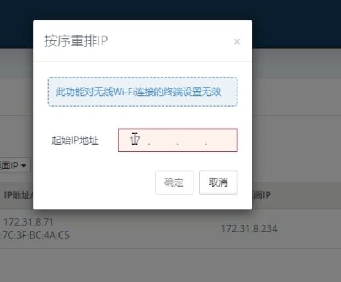The image size is (341, 282).
Task: Select the 172.31.8.71 address cell
Action: [29, 222]
